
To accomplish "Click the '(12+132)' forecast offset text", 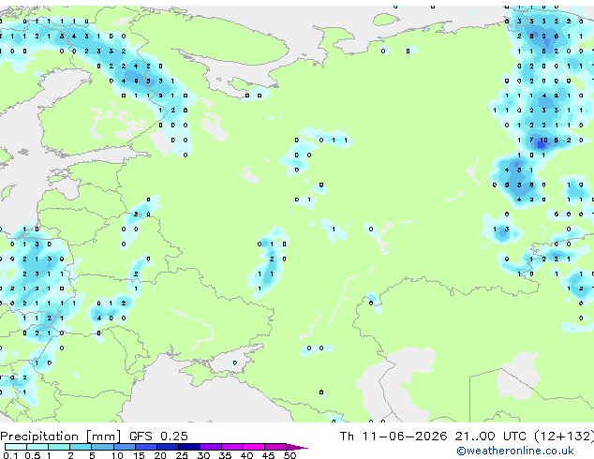I will point(564,437).
